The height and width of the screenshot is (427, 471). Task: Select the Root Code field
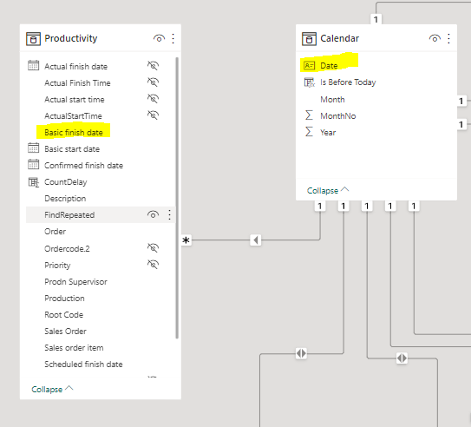tap(63, 315)
